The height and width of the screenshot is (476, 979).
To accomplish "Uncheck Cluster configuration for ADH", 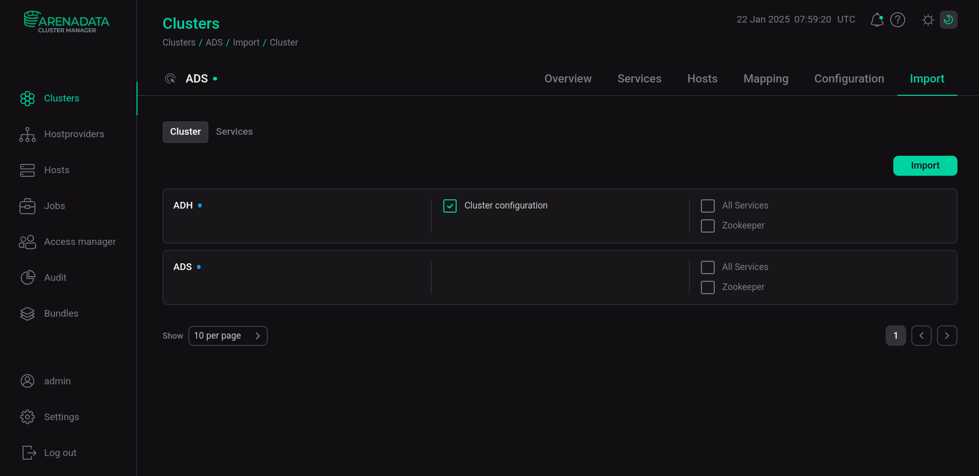I will (450, 206).
